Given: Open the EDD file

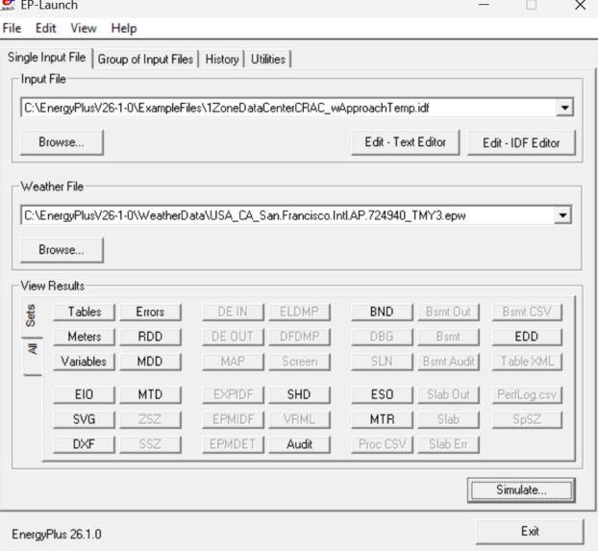Looking at the screenshot, I should pos(527,337).
